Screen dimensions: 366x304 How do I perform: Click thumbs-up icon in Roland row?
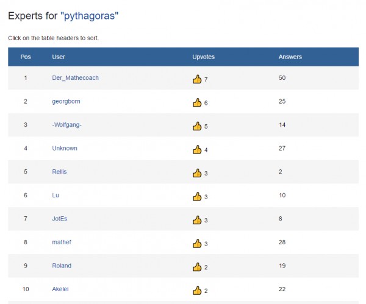click(x=197, y=267)
